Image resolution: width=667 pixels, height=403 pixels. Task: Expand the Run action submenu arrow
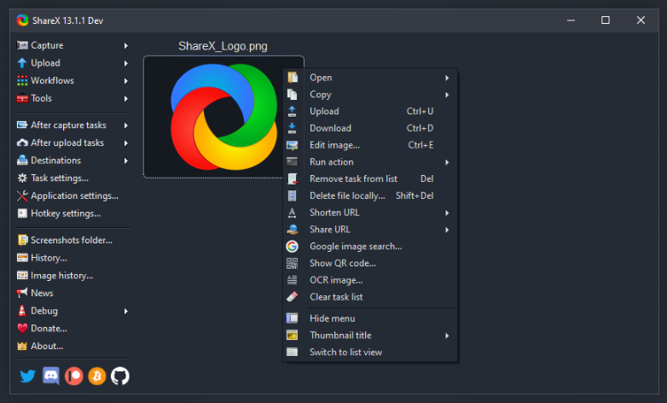[447, 162]
